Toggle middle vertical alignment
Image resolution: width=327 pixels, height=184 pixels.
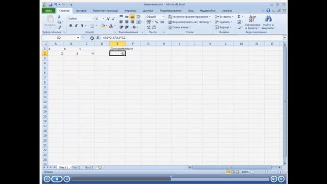pyautogui.click(x=127, y=16)
